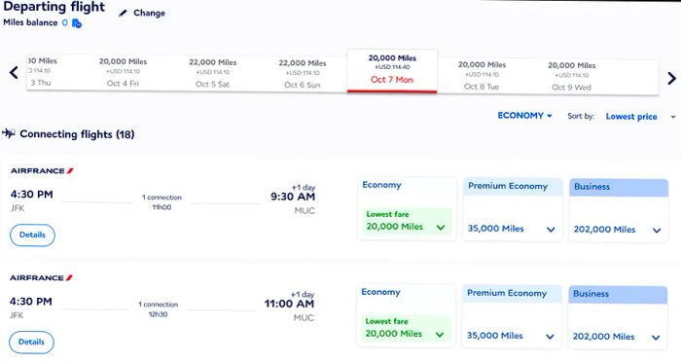Open the ECONOMY cabin dropdown
Image resolution: width=681 pixels, height=363 pixels.
[524, 116]
